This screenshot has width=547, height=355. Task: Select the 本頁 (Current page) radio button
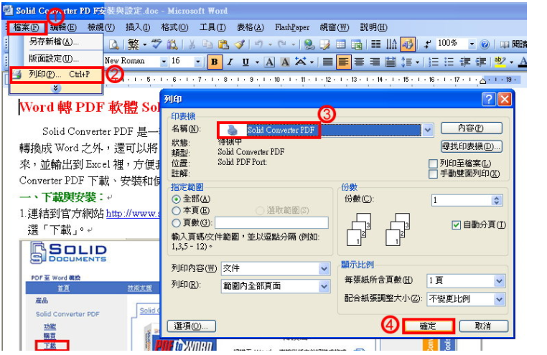pyautogui.click(x=176, y=210)
